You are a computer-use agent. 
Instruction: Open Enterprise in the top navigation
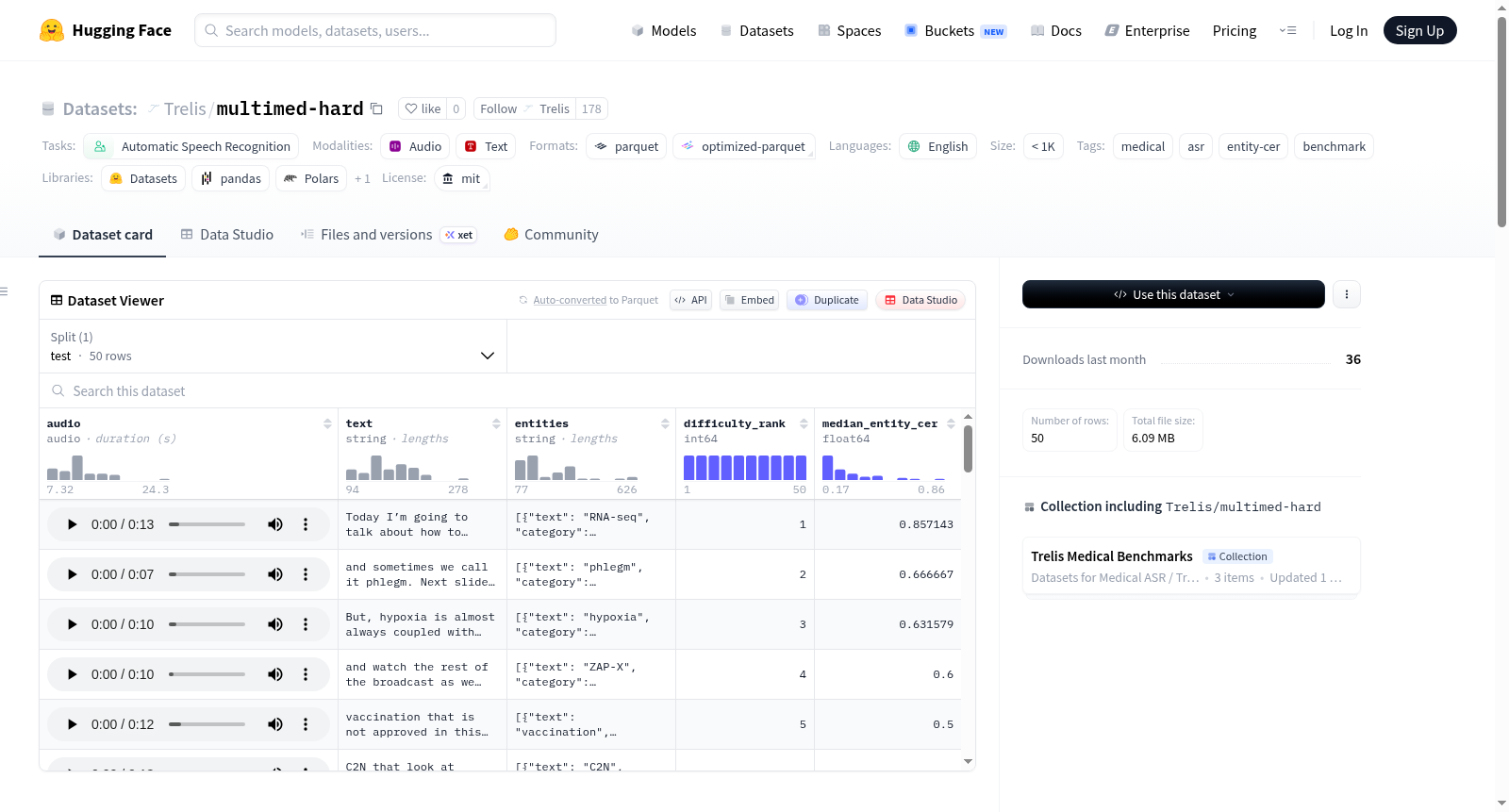(x=1147, y=30)
